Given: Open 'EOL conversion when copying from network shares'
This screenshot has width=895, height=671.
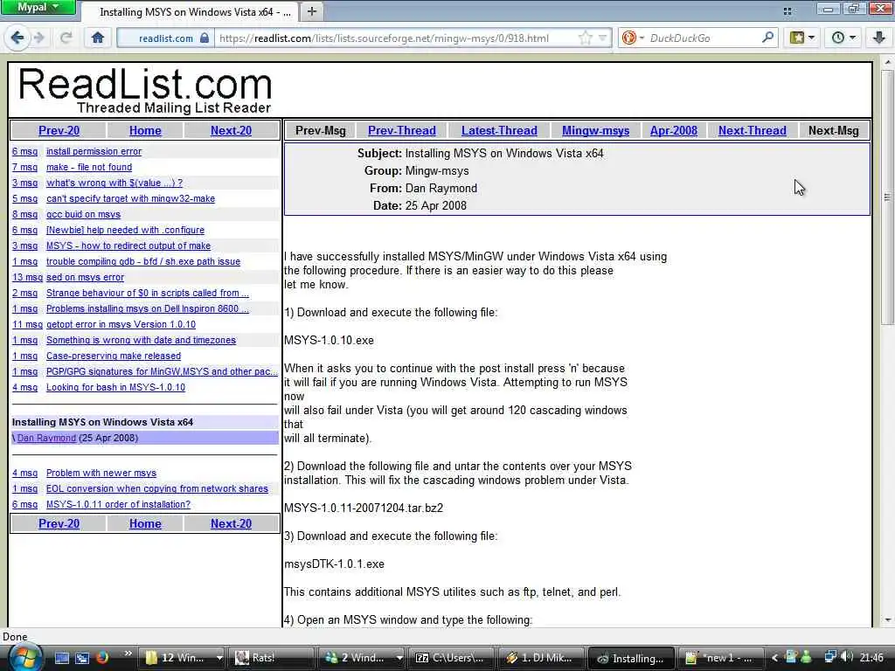Looking at the screenshot, I should (157, 488).
